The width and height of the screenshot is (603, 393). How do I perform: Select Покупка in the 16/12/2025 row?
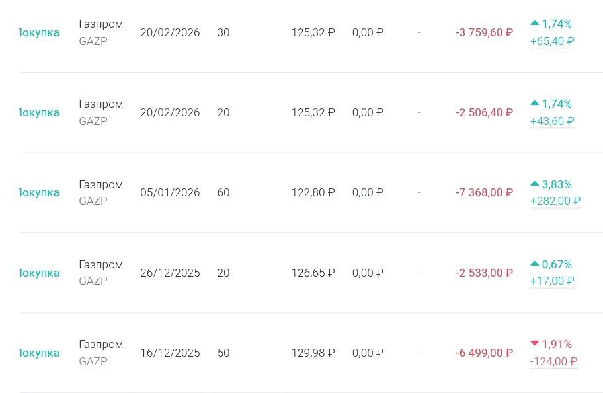tap(39, 353)
